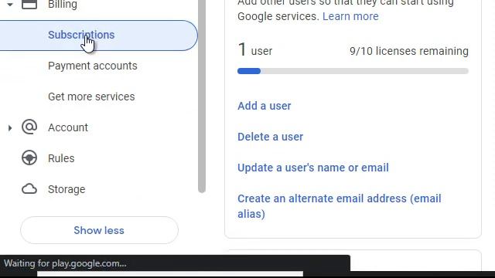Click the Show less button
The width and height of the screenshot is (495, 278).
tap(99, 230)
